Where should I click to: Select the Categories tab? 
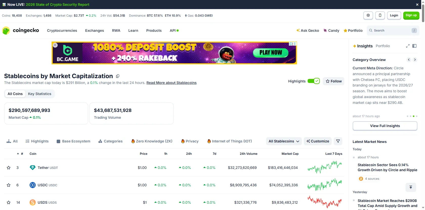click(x=110, y=141)
